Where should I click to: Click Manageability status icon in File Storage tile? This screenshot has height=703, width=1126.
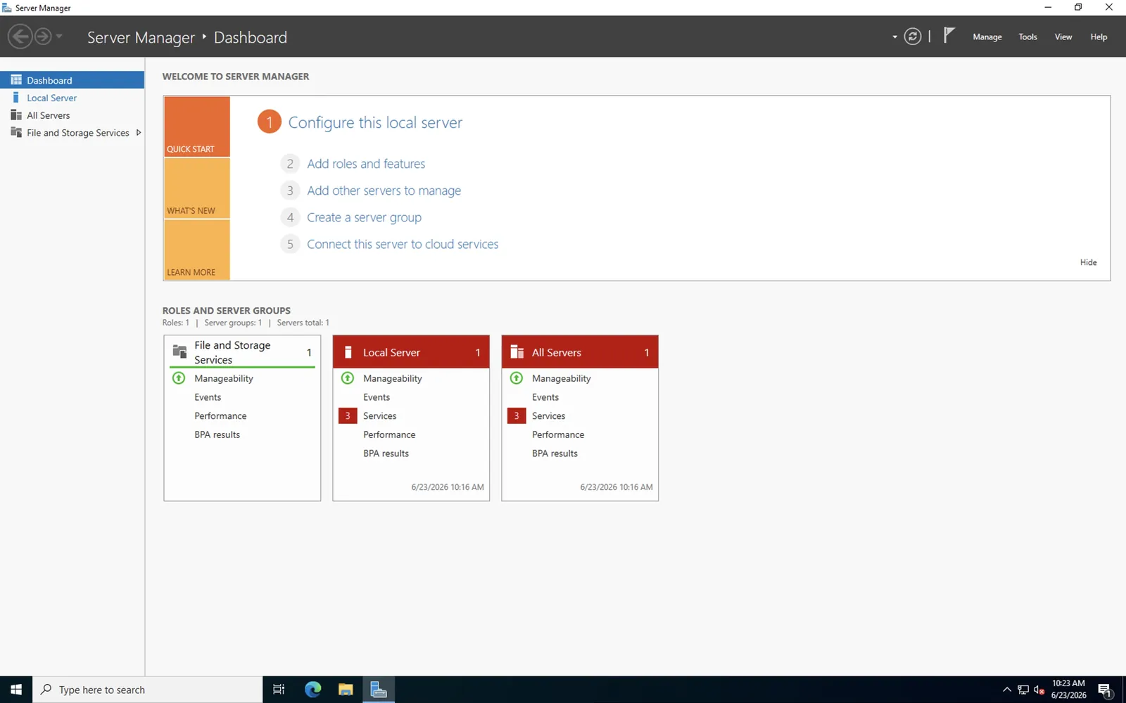pyautogui.click(x=179, y=378)
